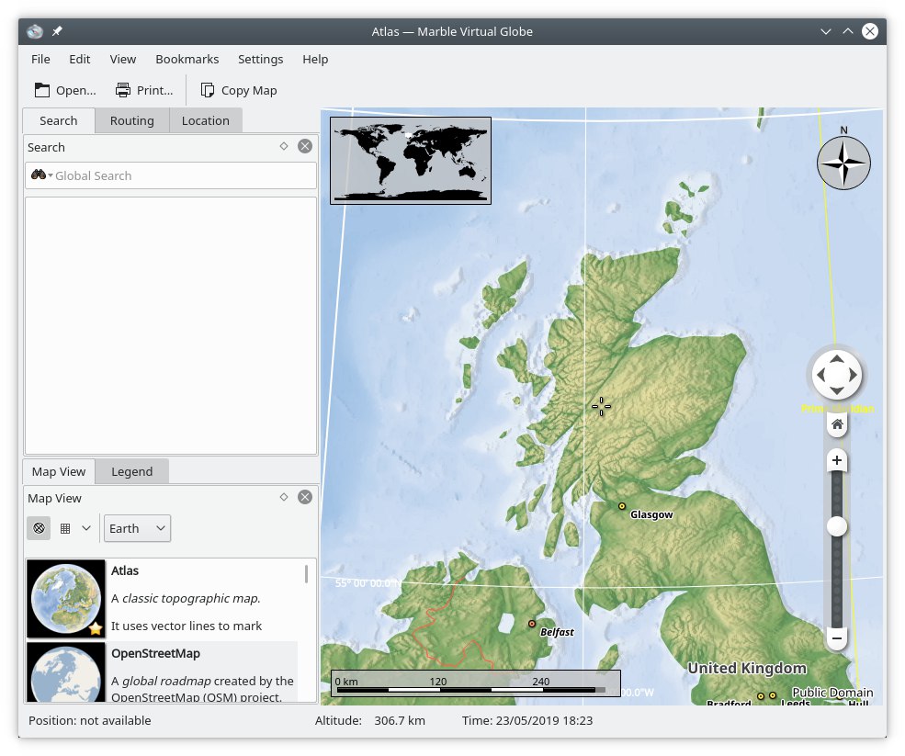This screenshot has height=756, width=905.
Task: Zoom in with the plus button
Action: (837, 460)
